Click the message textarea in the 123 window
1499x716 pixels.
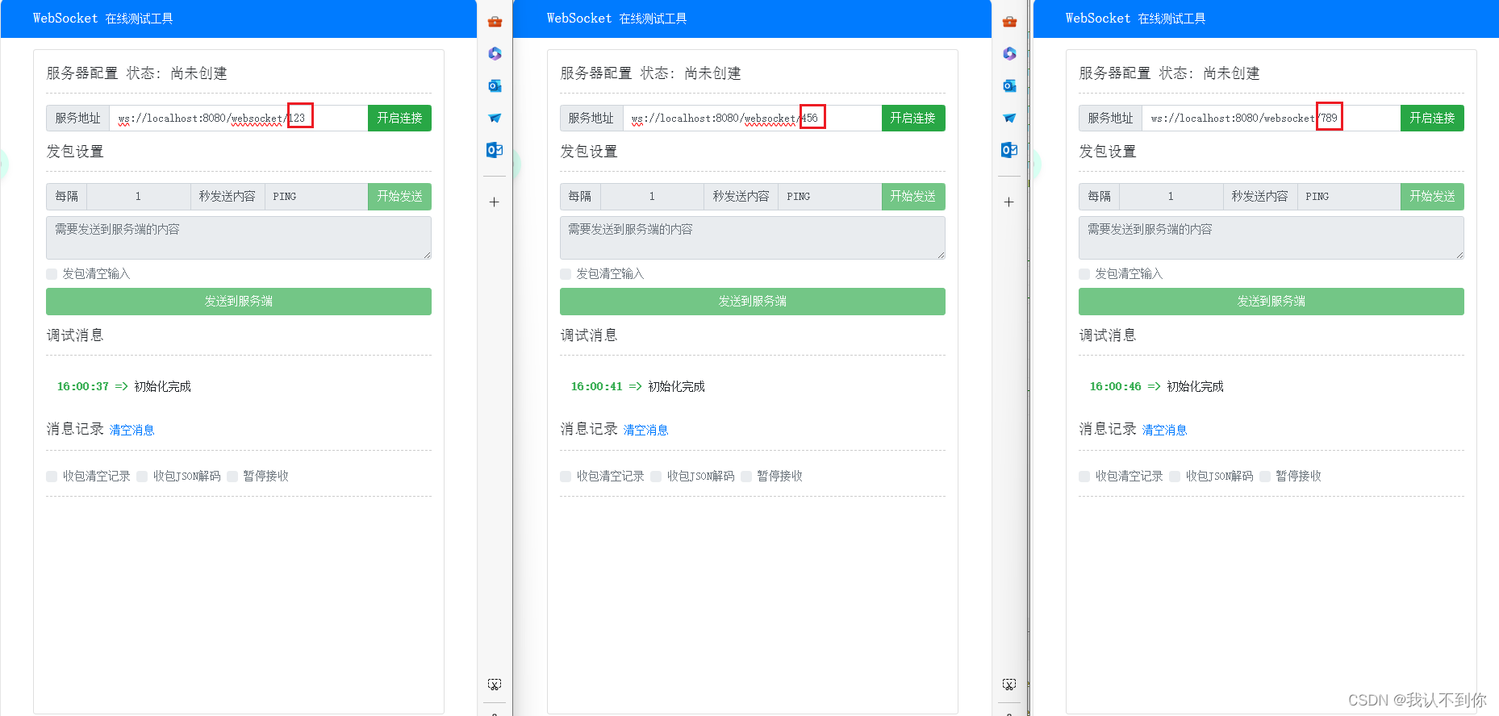click(239, 238)
